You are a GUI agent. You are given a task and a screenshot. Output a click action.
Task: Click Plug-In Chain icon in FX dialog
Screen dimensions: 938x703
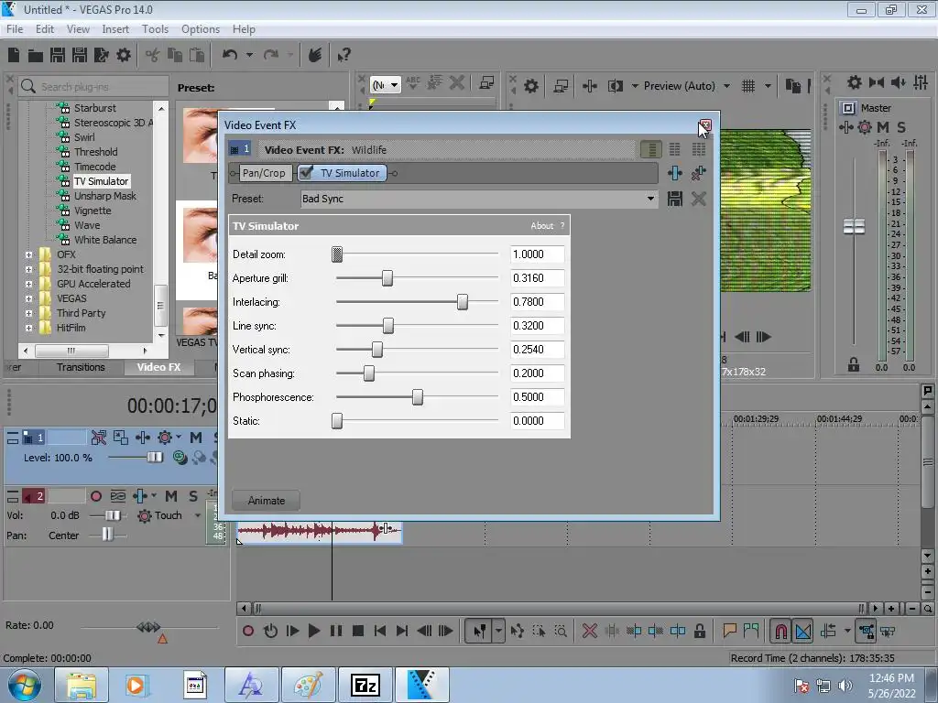click(x=675, y=173)
